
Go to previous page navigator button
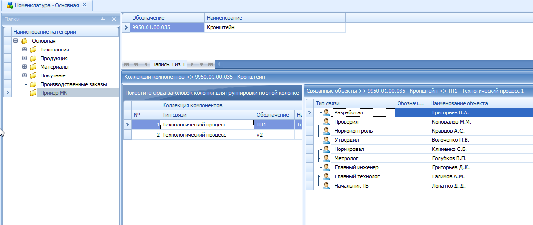(x=136, y=64)
